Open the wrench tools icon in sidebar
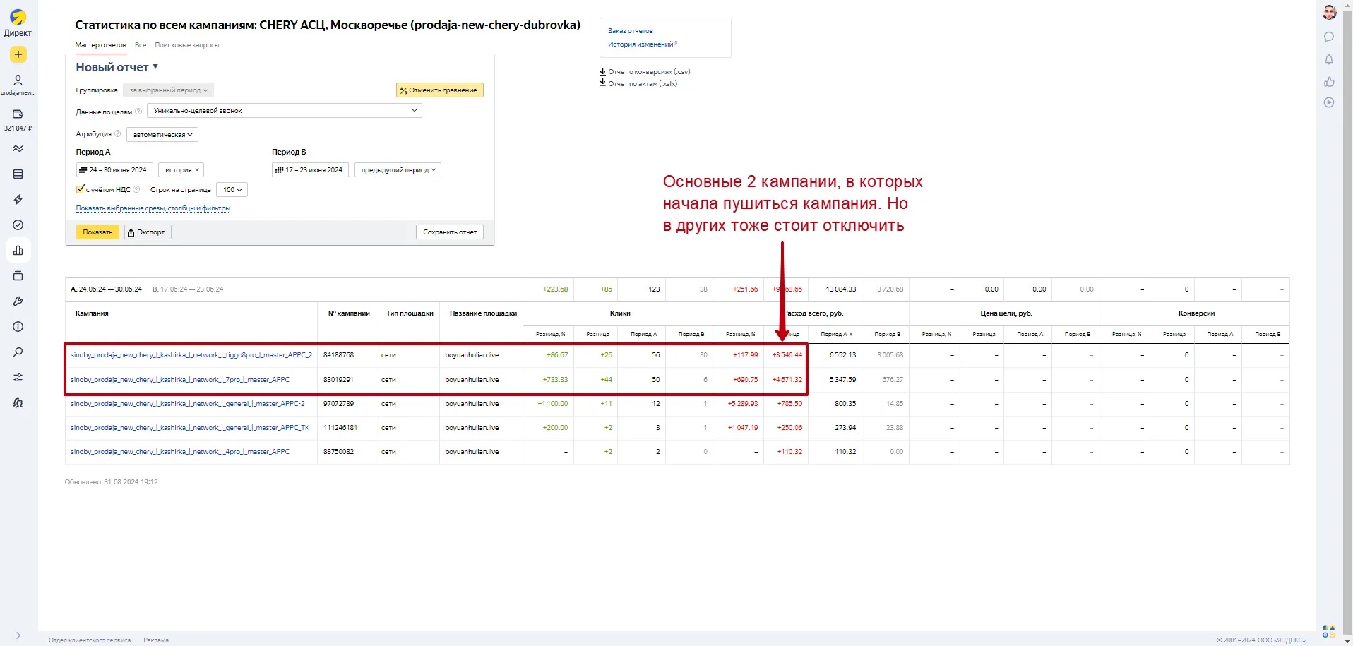1353x646 pixels. point(18,301)
